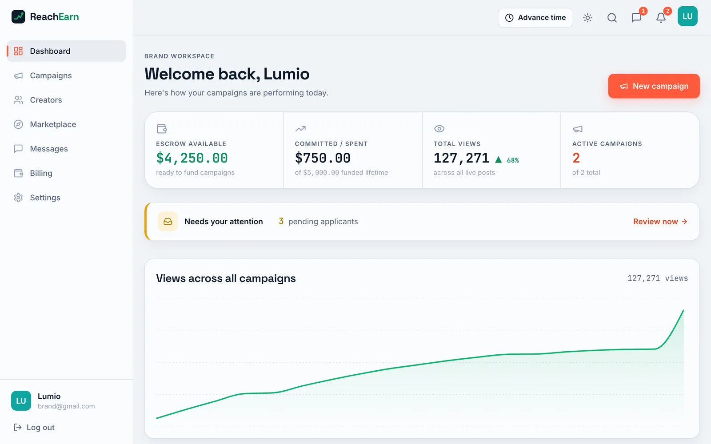Create a New campaign
711x444 pixels.
point(654,86)
